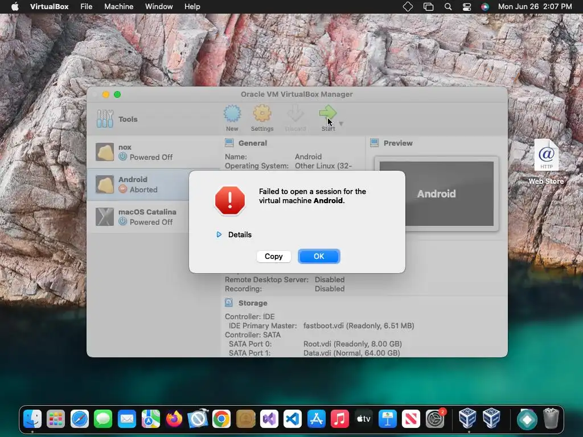Open the VirtualBox application menu
Screen dimensions: 583x437
pyautogui.click(x=49, y=7)
